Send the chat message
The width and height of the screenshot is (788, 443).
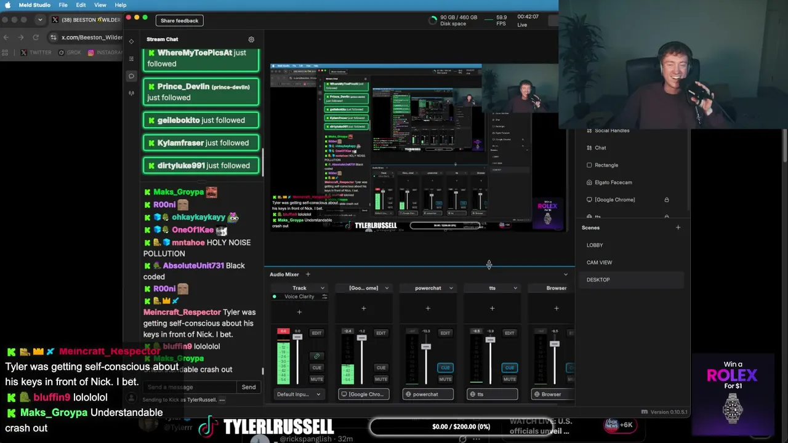[x=249, y=387]
